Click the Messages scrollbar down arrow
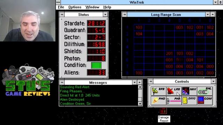This screenshot has width=223, height=125. (140, 103)
